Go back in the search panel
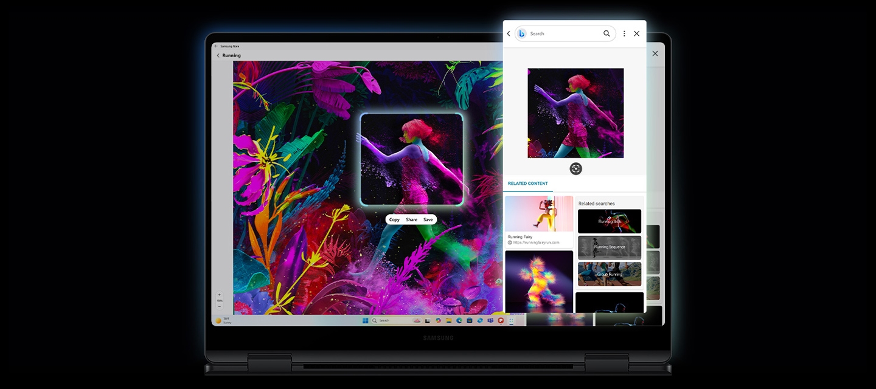Viewport: 876px width, 389px height. (509, 33)
